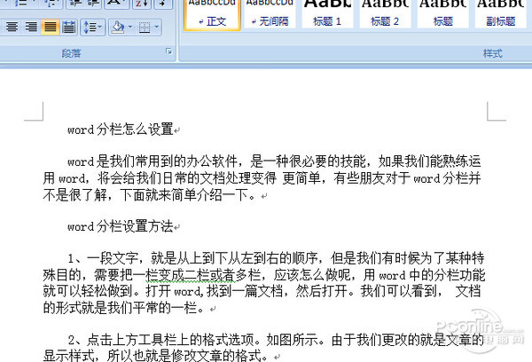Viewport: 532px width, 362px height.
Task: Open the line spacing dropdown
Action: pyautogui.click(x=92, y=27)
